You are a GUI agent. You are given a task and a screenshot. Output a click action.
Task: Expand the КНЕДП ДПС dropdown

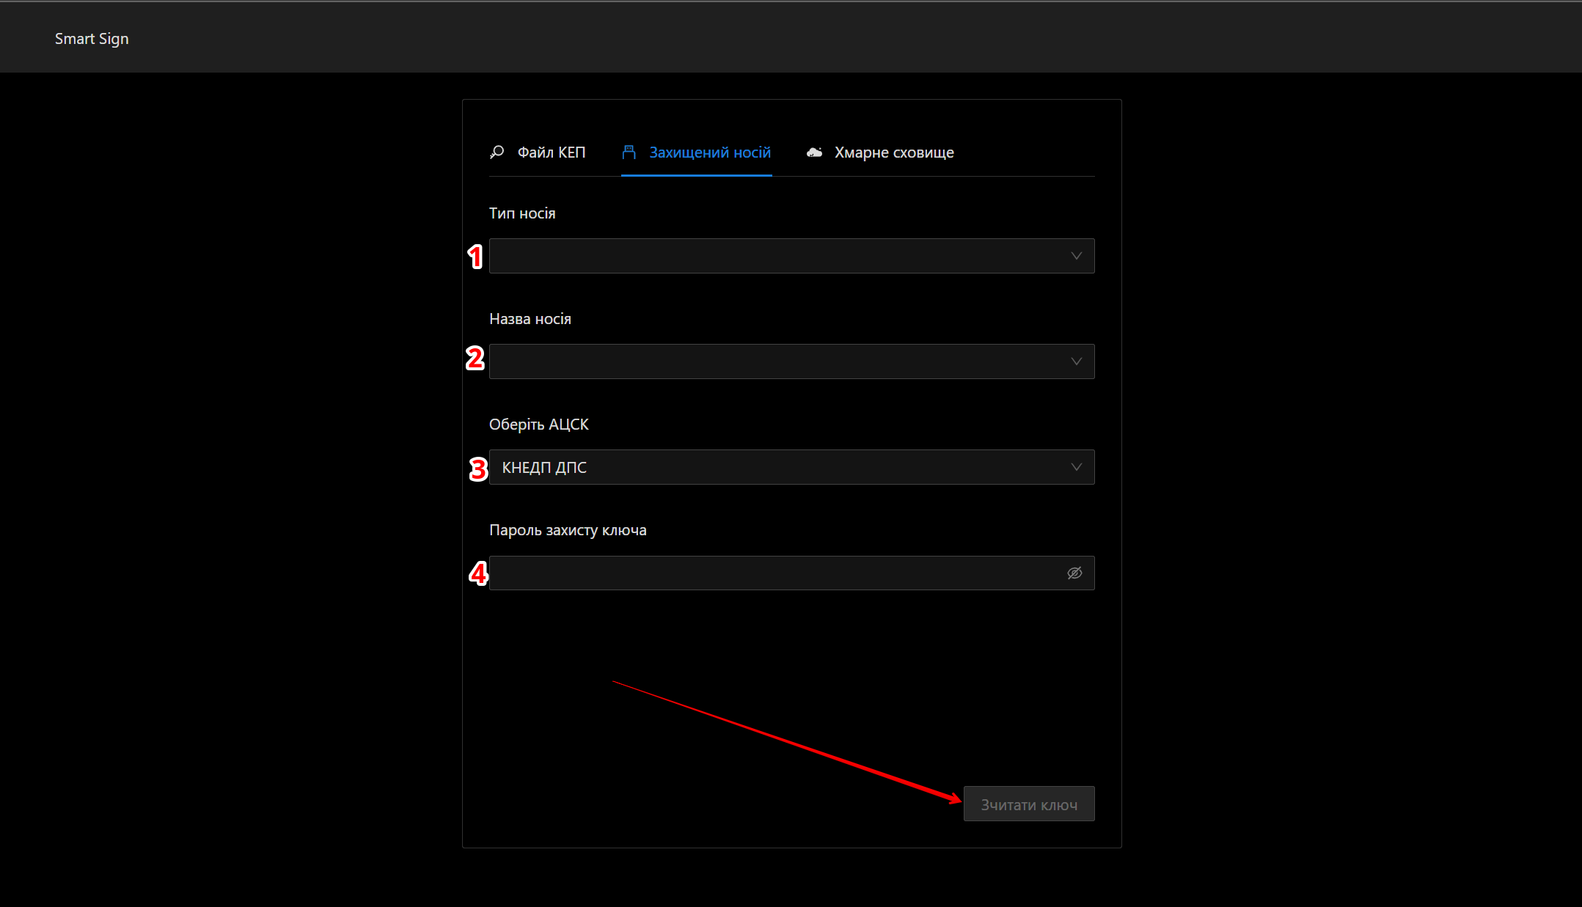777,467
